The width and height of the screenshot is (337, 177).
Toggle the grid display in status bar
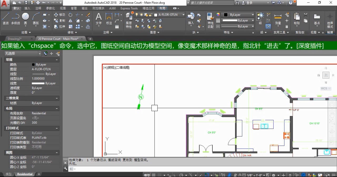click(154, 175)
